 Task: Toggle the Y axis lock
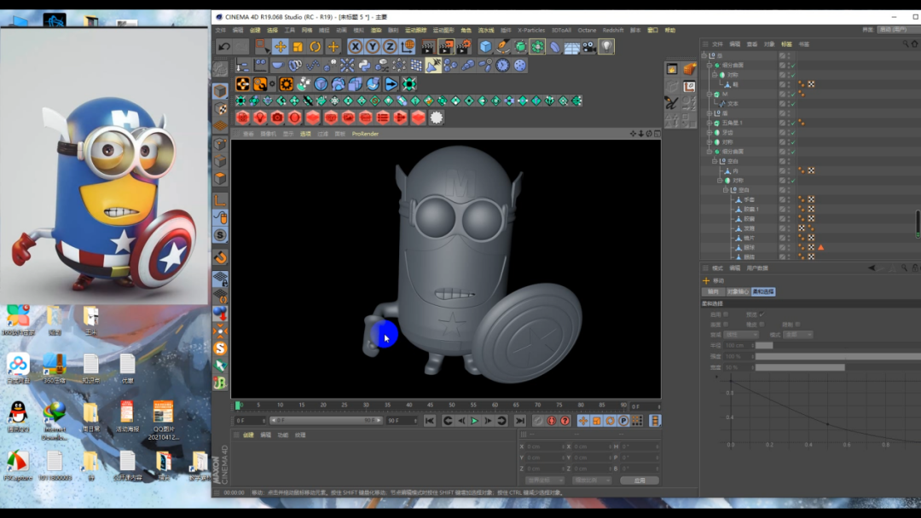[x=373, y=46]
